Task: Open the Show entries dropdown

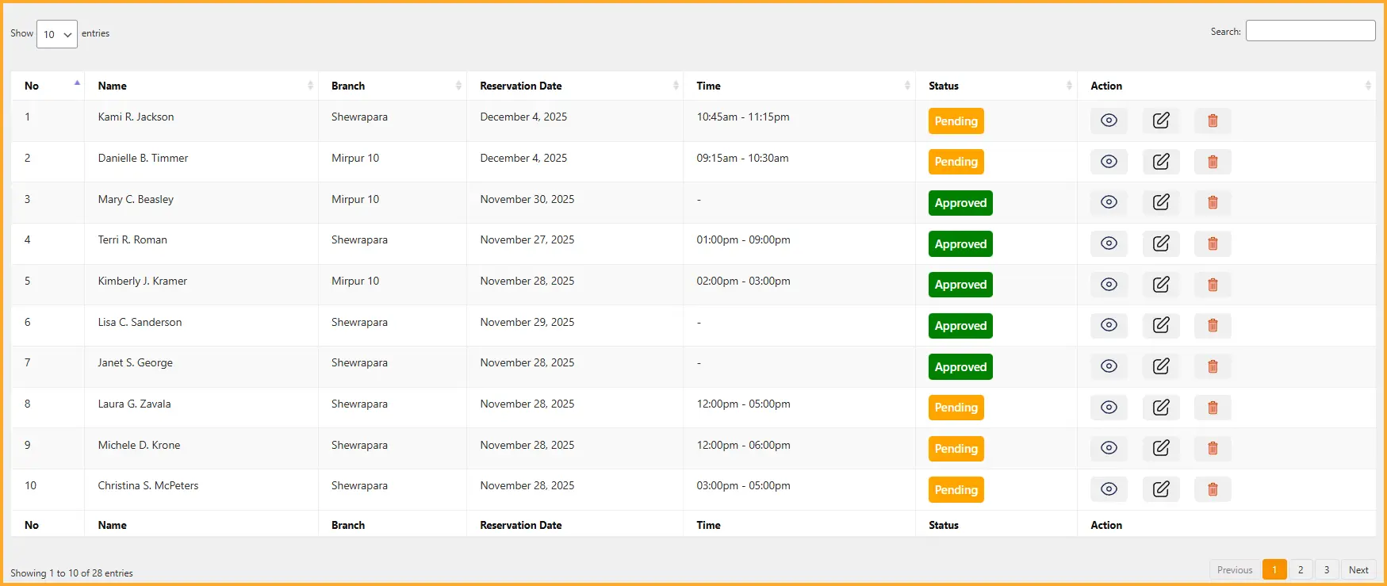Action: pyautogui.click(x=57, y=34)
